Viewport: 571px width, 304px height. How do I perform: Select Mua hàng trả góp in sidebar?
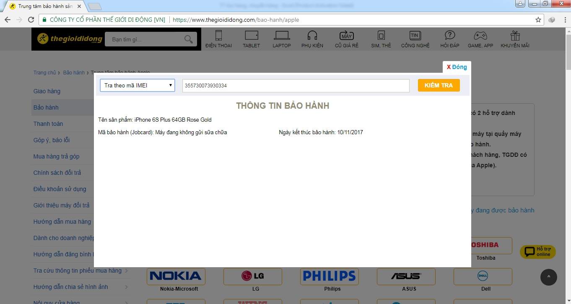57,156
